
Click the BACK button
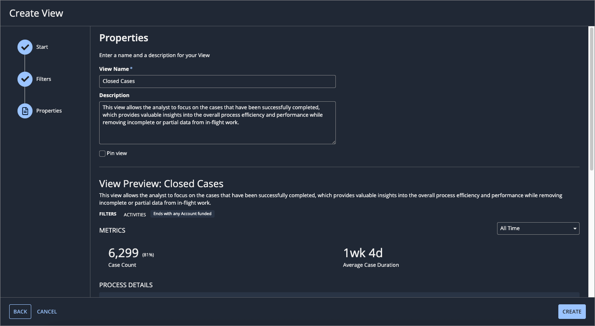pyautogui.click(x=20, y=311)
